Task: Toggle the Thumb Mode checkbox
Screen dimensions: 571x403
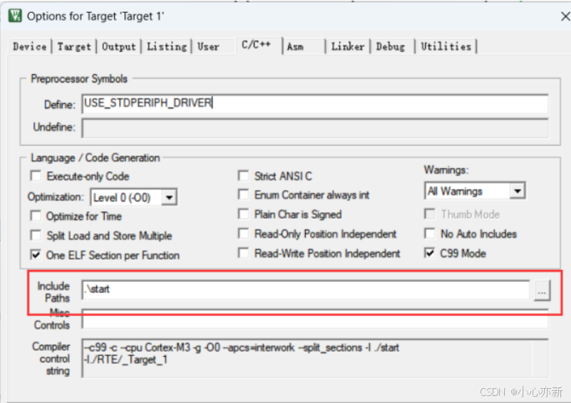Action: pos(430,214)
